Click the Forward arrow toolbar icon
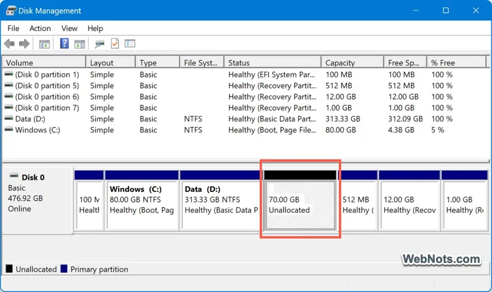This screenshot has width=492, height=292. pyautogui.click(x=24, y=44)
